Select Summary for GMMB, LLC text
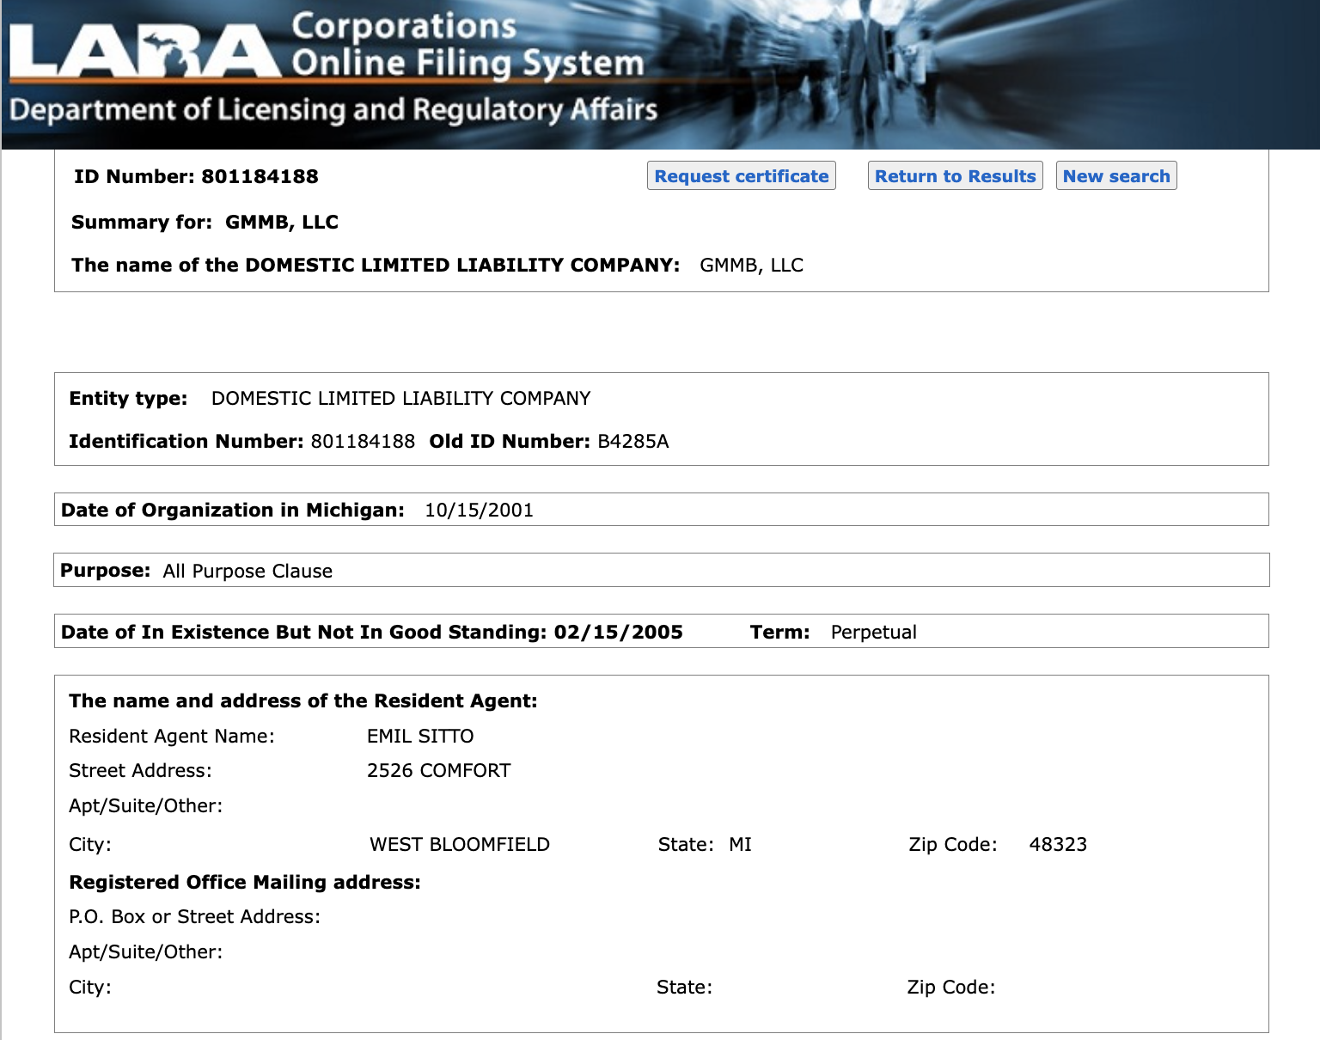Image resolution: width=1320 pixels, height=1040 pixels. [205, 223]
